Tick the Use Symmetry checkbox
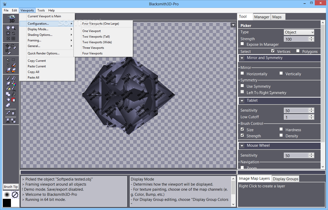 [242, 86]
